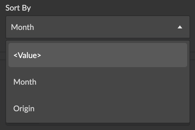Screen dimensions: 195x130
Task: Click the upward triangle icon
Action: click(x=180, y=27)
